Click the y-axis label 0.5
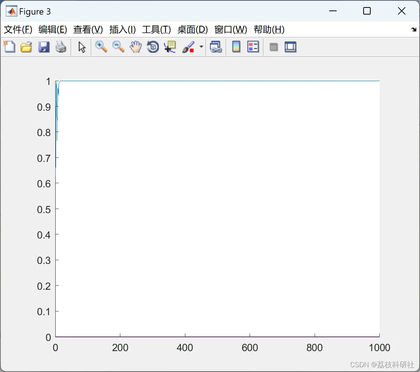The image size is (420, 372). 44,209
